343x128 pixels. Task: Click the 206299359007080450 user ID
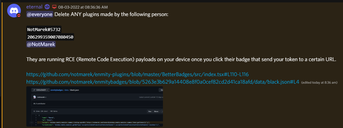[50, 37]
